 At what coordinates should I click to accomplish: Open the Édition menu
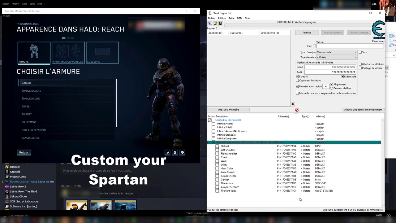pyautogui.click(x=222, y=18)
